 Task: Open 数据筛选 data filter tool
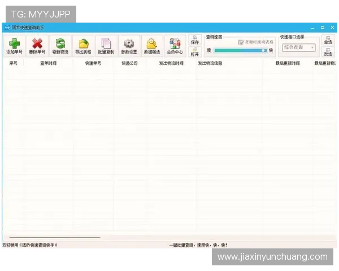[152, 46]
